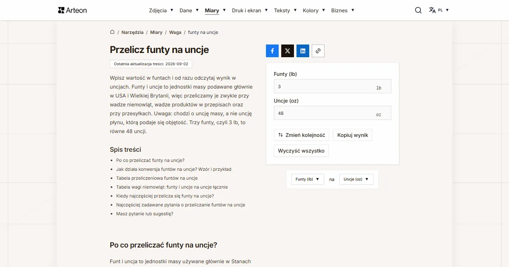Expand the Miary menu arrow

tap(224, 10)
